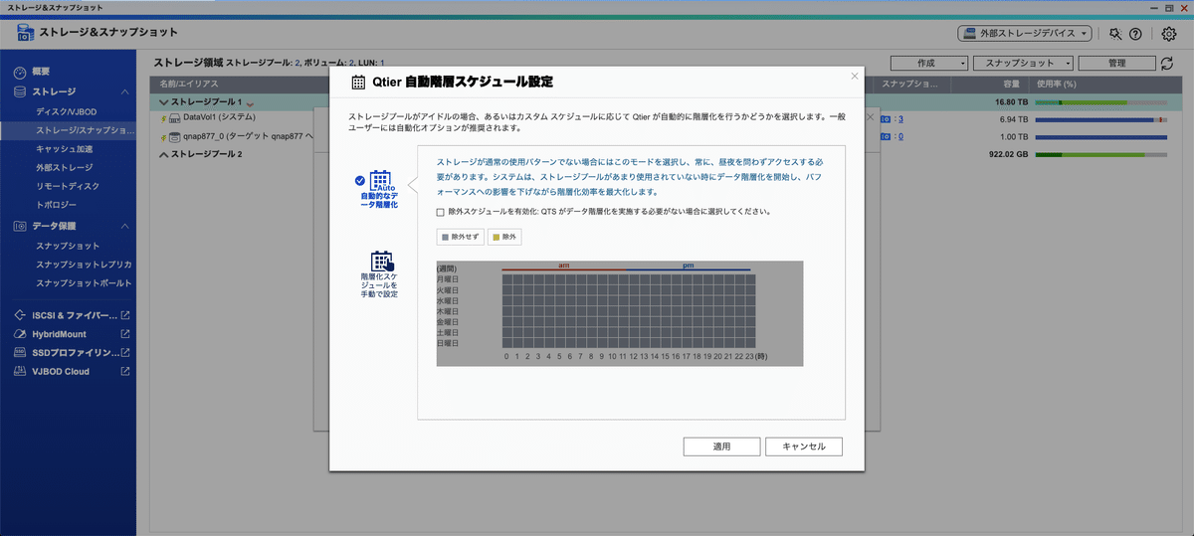1194x536 pixels.
Task: Click the 概要 gauge icon
Action: pyautogui.click(x=20, y=72)
